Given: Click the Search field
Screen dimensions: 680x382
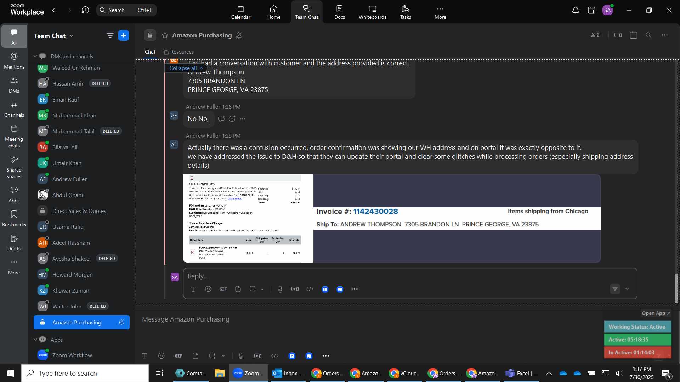Looking at the screenshot, I should (126, 10).
